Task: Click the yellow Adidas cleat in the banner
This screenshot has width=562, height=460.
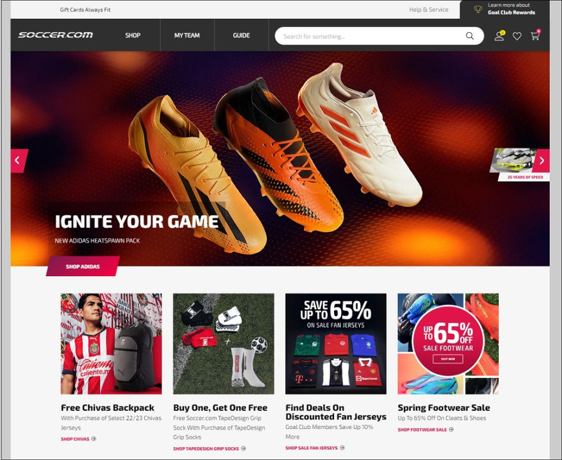Action: coord(197,175)
